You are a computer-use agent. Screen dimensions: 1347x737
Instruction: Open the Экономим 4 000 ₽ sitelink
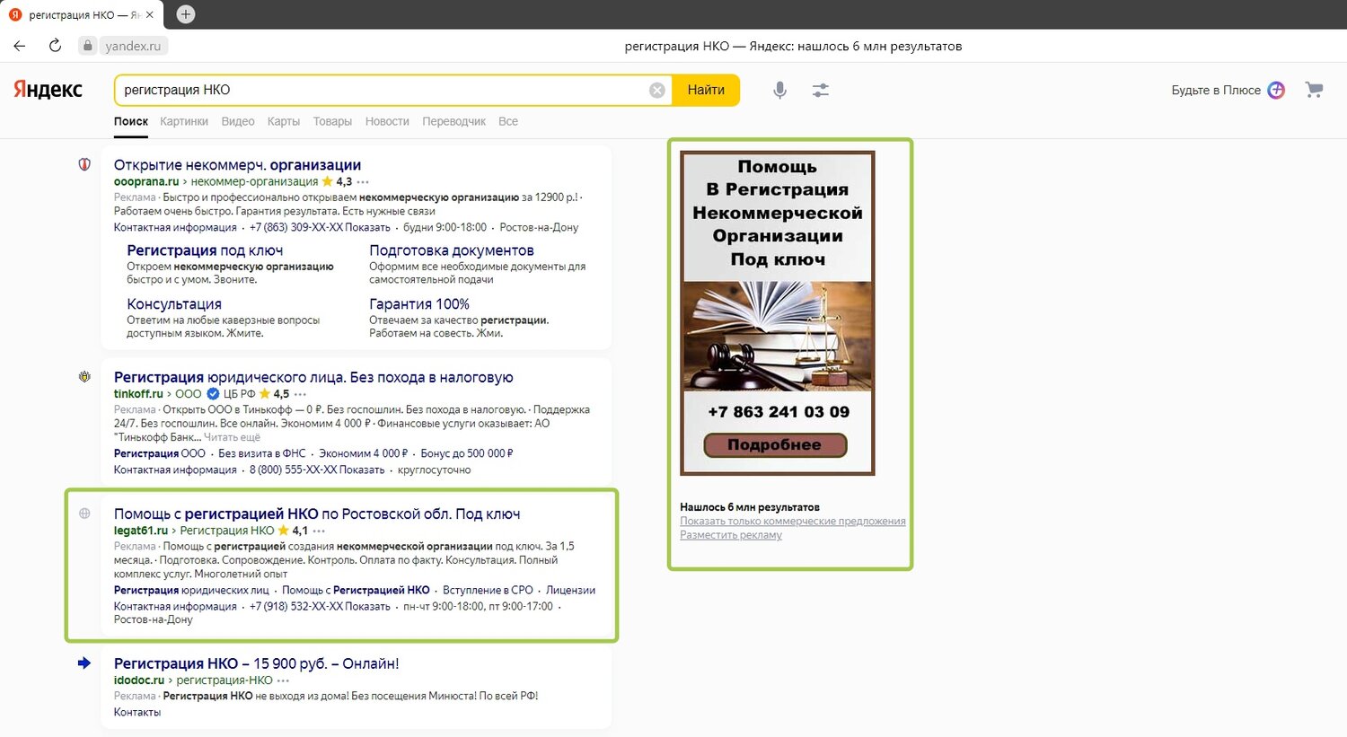coord(363,453)
